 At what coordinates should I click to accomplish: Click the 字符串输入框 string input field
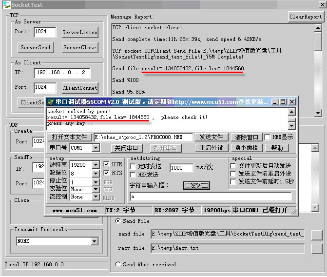point(210,197)
